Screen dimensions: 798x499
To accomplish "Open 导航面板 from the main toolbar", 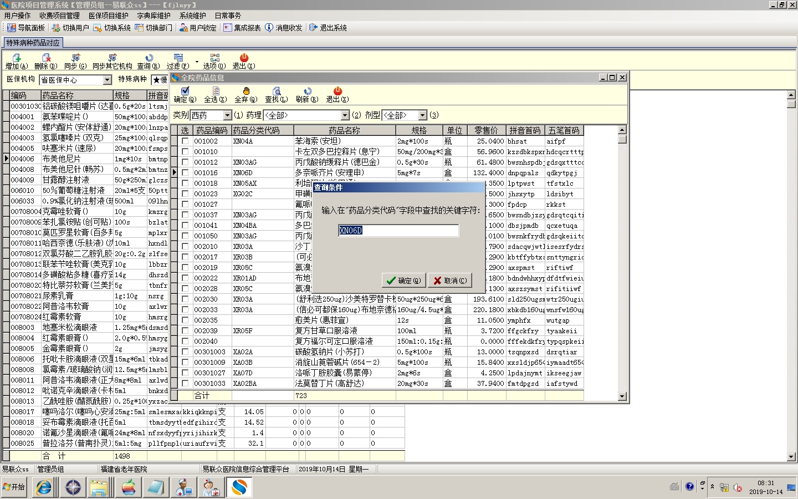I will (25, 28).
